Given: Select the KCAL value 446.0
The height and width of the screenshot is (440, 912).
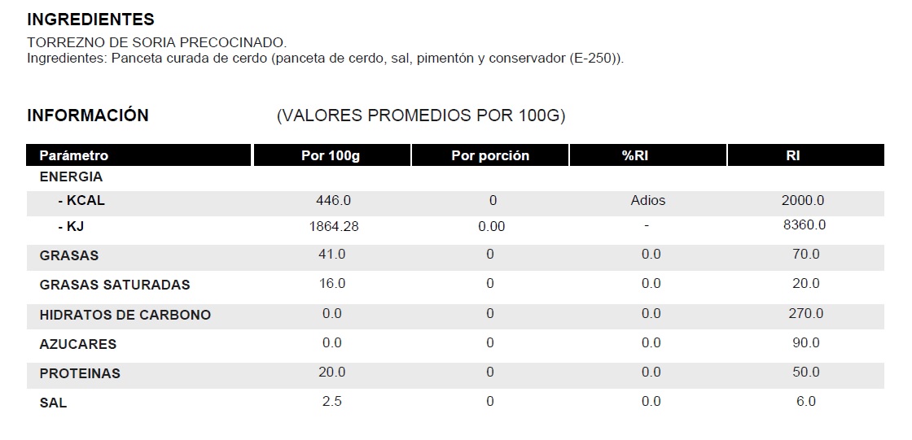Looking at the screenshot, I should tap(333, 200).
